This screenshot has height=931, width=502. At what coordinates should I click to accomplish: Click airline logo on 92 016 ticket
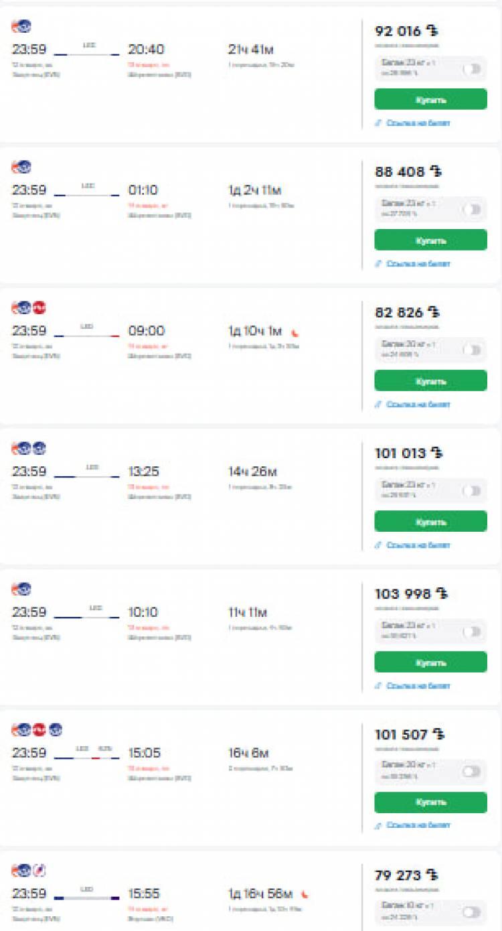pyautogui.click(x=21, y=27)
